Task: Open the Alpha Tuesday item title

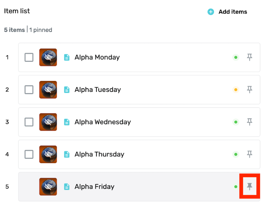Action: point(98,90)
